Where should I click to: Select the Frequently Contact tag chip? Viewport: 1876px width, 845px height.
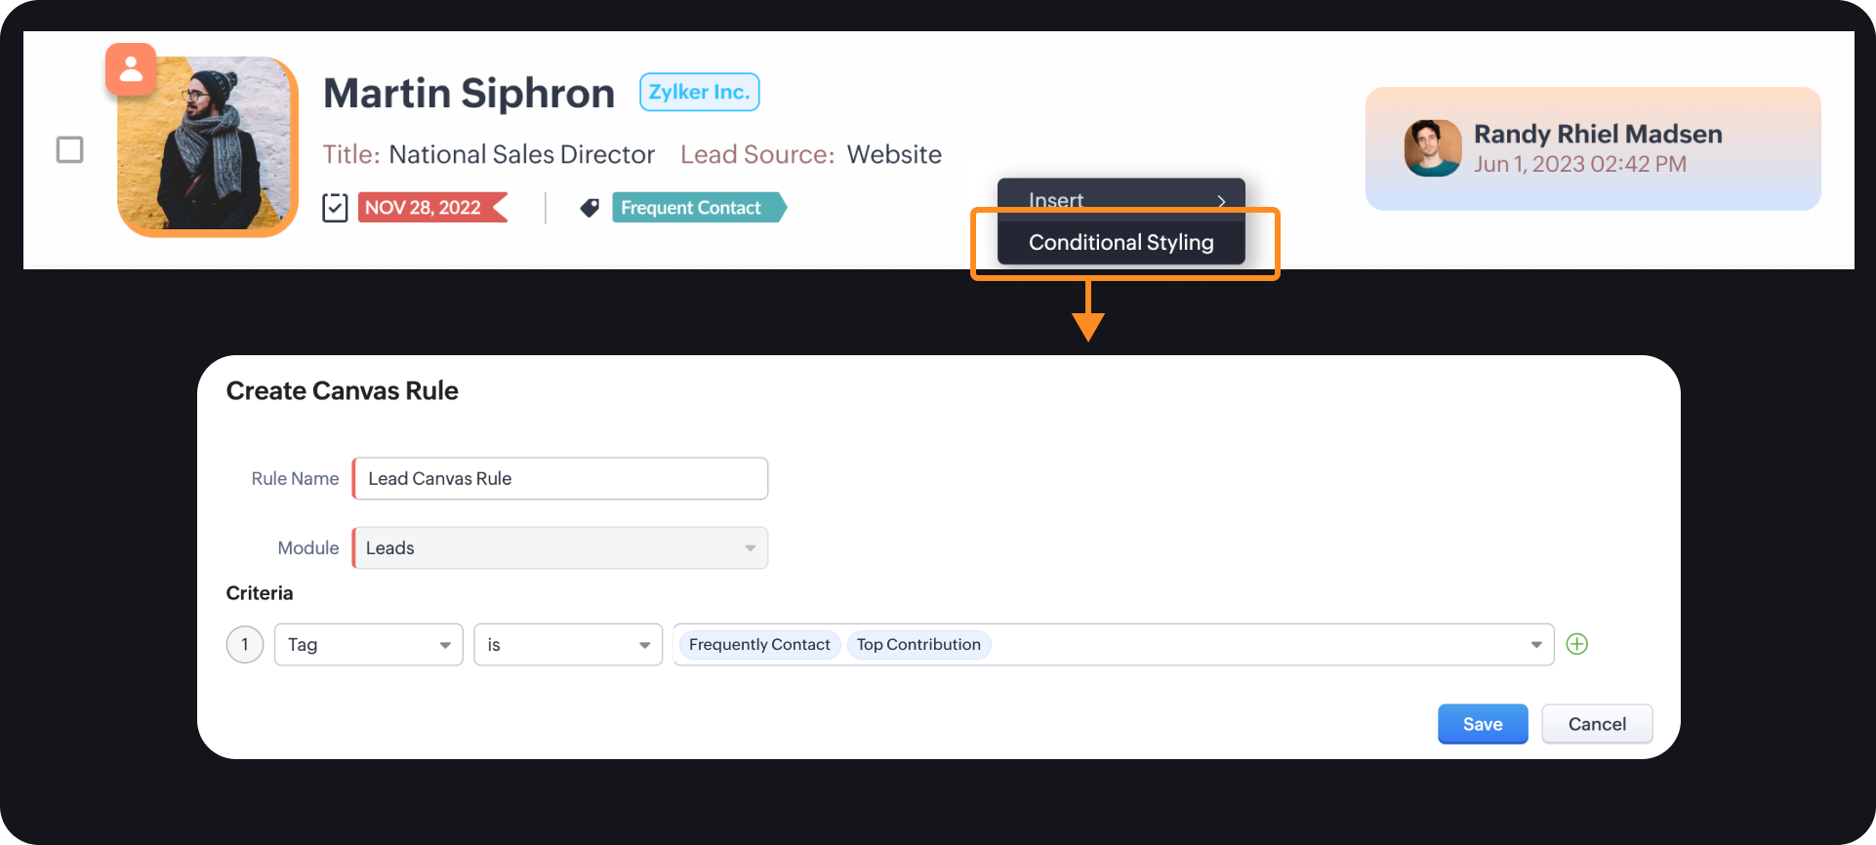[x=758, y=645]
